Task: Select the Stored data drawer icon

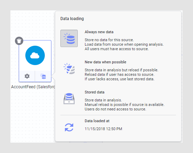Action: click(69, 99)
